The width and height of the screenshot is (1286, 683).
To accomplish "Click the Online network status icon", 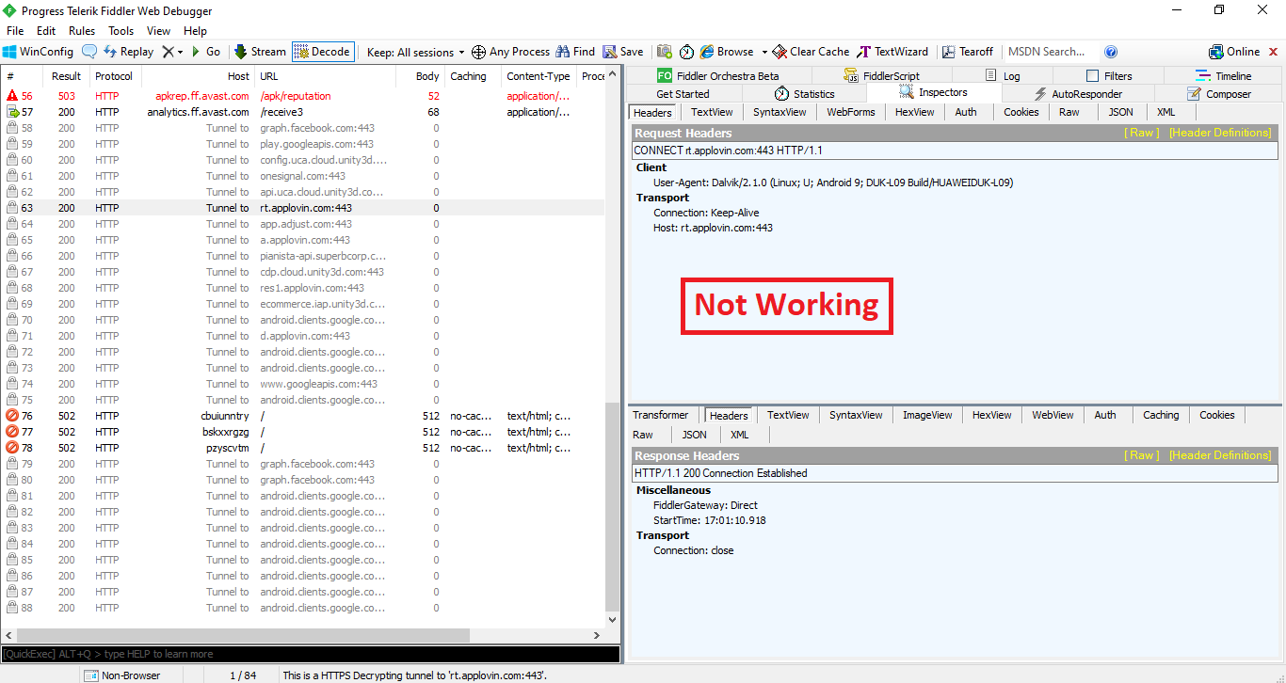I will [1234, 52].
